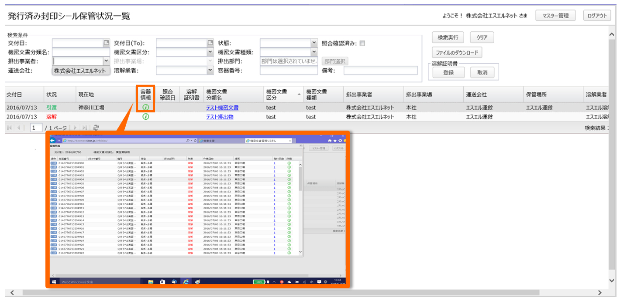Select 株式会社エスエルネット from the dropdown list
This screenshot has width=620, height=301.
[80, 71]
